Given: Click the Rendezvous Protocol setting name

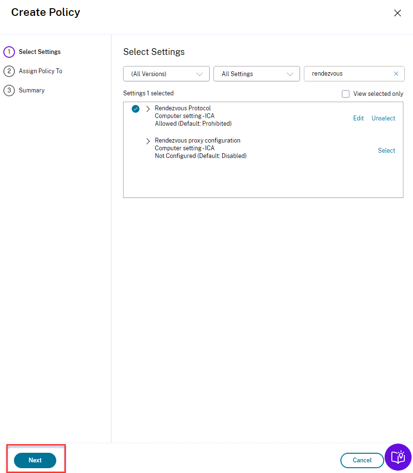Looking at the screenshot, I should click(x=183, y=108).
